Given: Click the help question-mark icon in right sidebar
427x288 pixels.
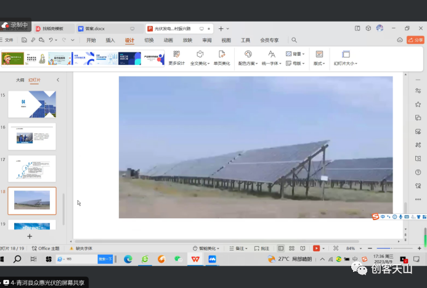Looking at the screenshot, I should tap(418, 172).
